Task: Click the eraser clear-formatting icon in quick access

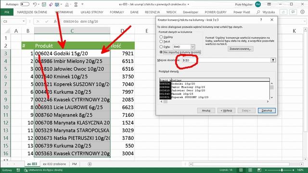Action: (51, 4)
